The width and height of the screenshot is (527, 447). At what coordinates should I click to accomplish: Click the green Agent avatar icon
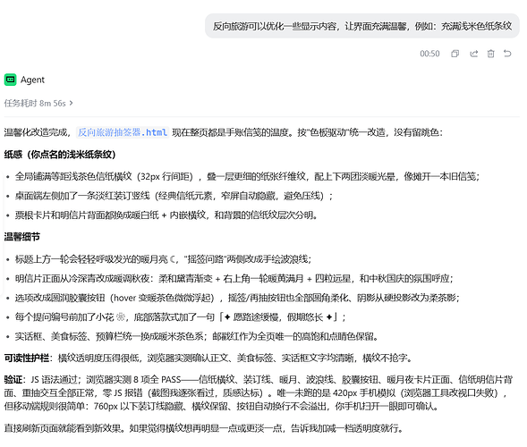[x=11, y=80]
